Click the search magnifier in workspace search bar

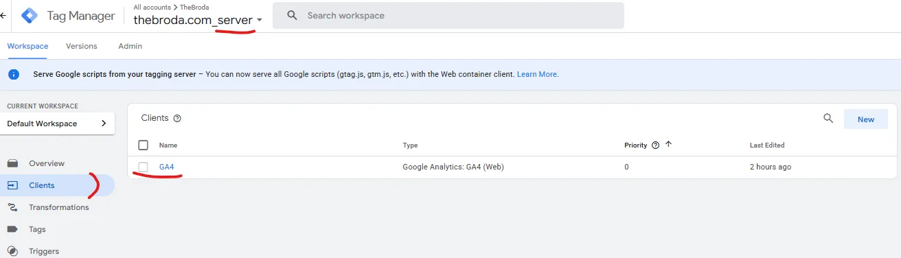click(x=292, y=15)
